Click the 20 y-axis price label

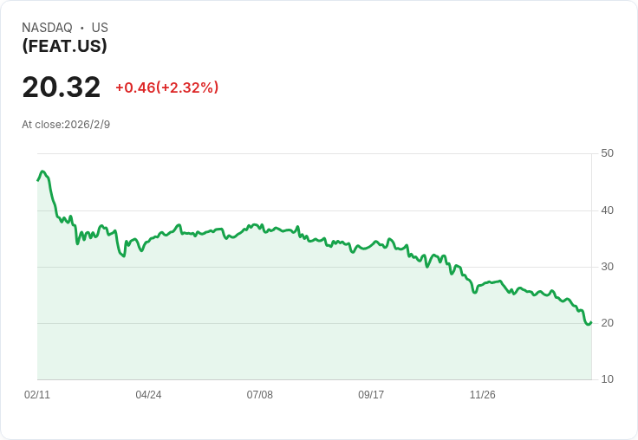607,323
